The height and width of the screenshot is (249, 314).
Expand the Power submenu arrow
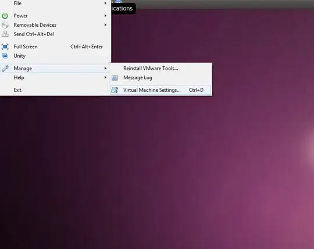[105, 16]
